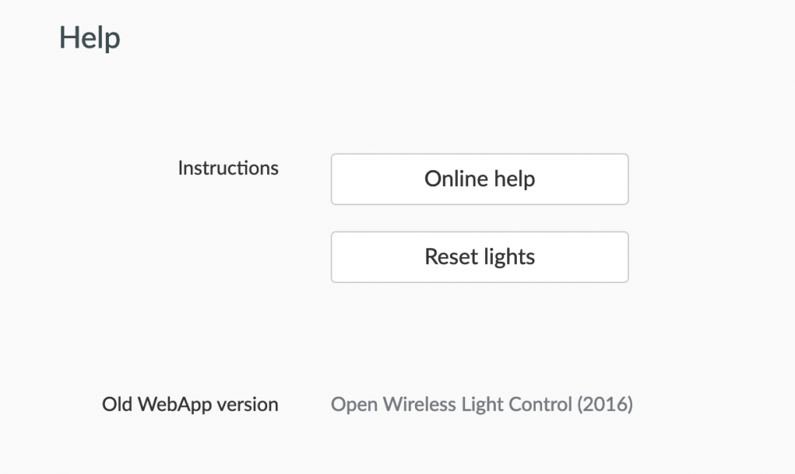This screenshot has height=474, width=795.
Task: Choose the first button under Instructions
Action: tap(479, 179)
